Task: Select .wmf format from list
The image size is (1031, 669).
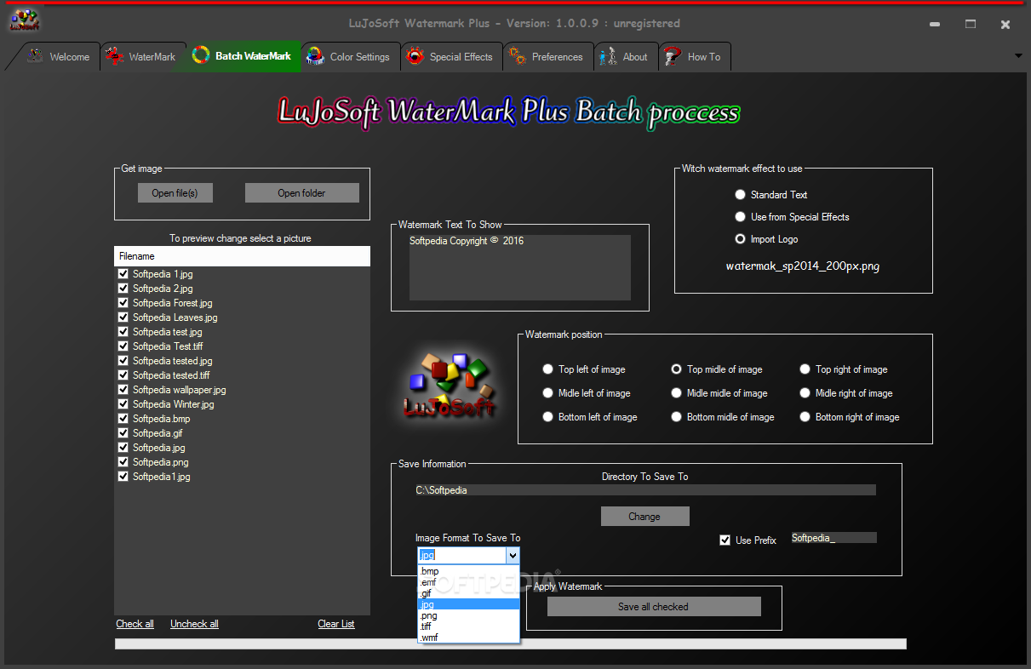Action: point(468,638)
